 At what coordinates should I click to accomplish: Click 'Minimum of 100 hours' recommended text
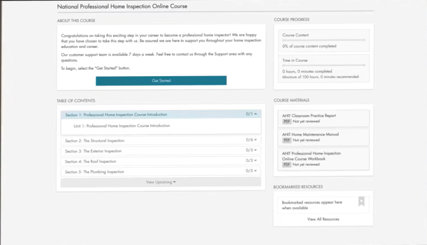coord(320,77)
